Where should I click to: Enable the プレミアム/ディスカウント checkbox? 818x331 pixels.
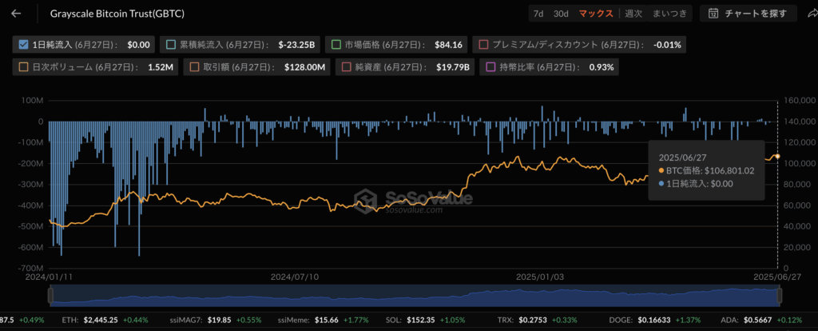pos(483,45)
